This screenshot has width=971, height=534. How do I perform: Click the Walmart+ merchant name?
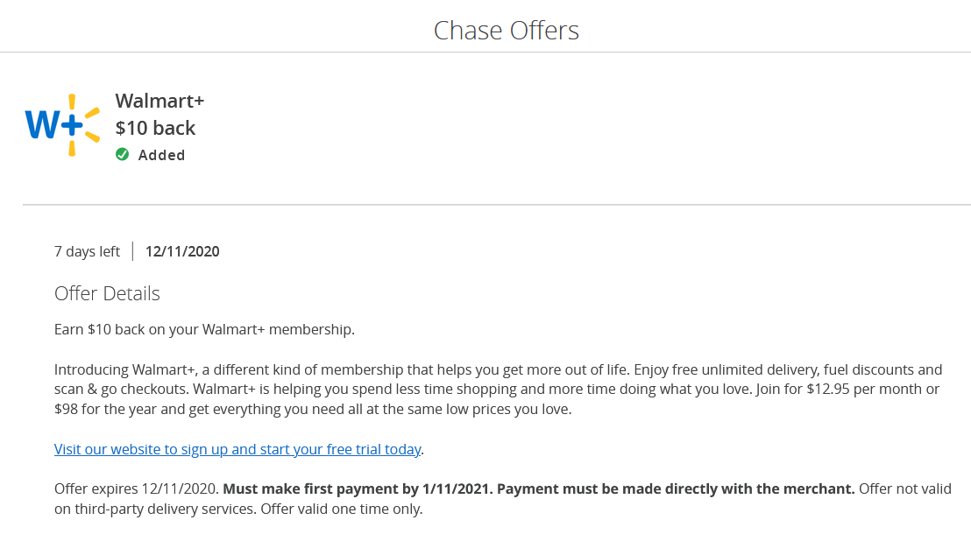pos(159,101)
